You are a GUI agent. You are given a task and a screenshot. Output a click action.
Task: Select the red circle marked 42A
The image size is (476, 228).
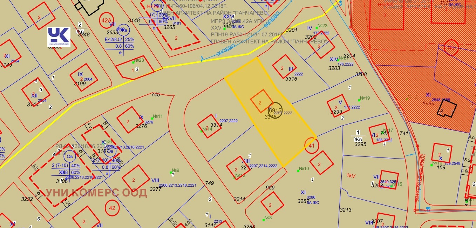pos(106,20)
